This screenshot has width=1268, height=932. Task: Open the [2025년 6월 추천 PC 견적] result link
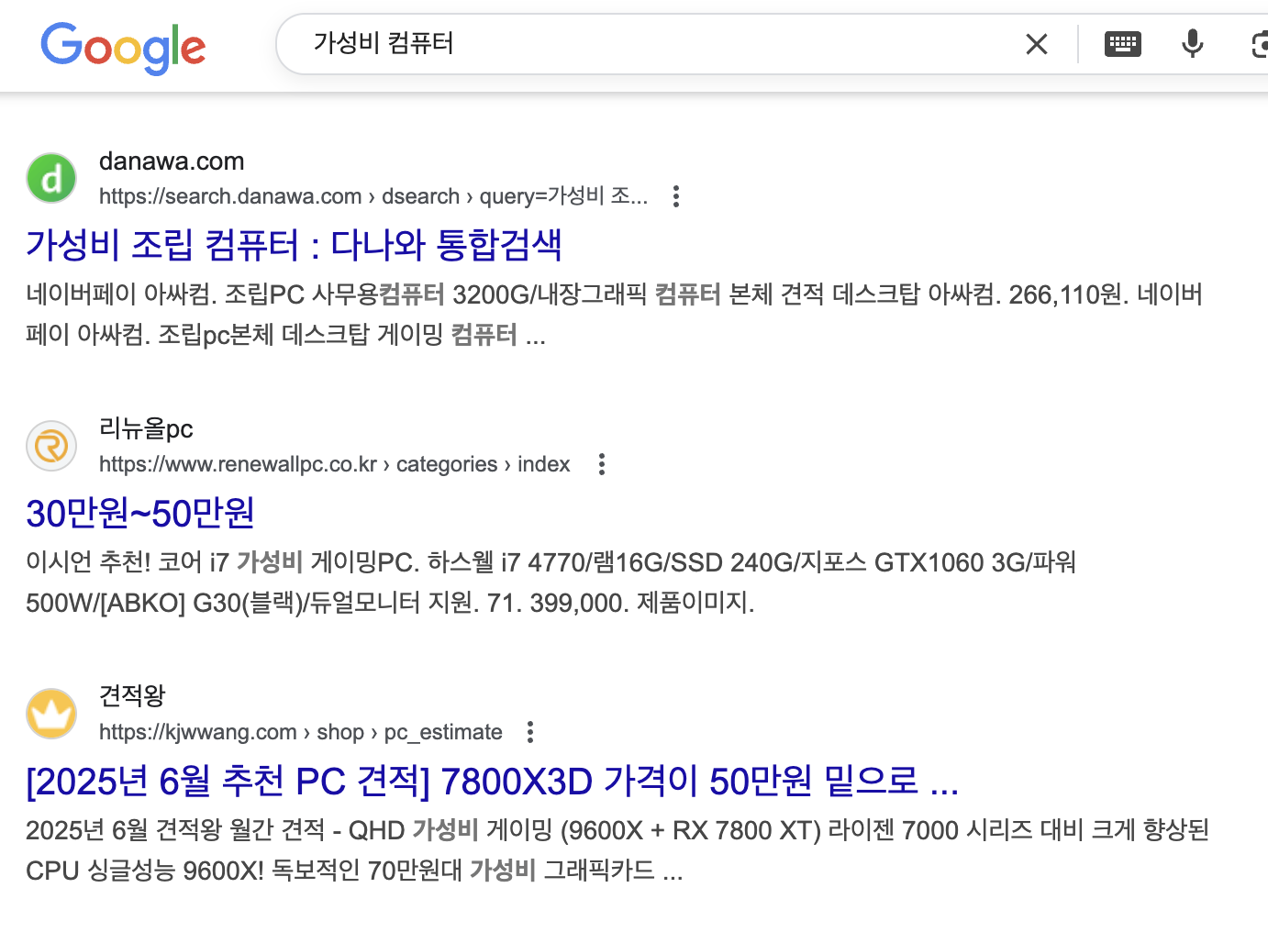pyautogui.click(x=493, y=781)
